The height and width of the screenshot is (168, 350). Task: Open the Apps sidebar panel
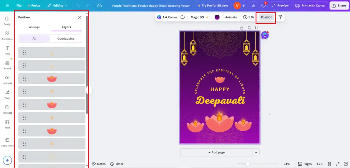8,124
